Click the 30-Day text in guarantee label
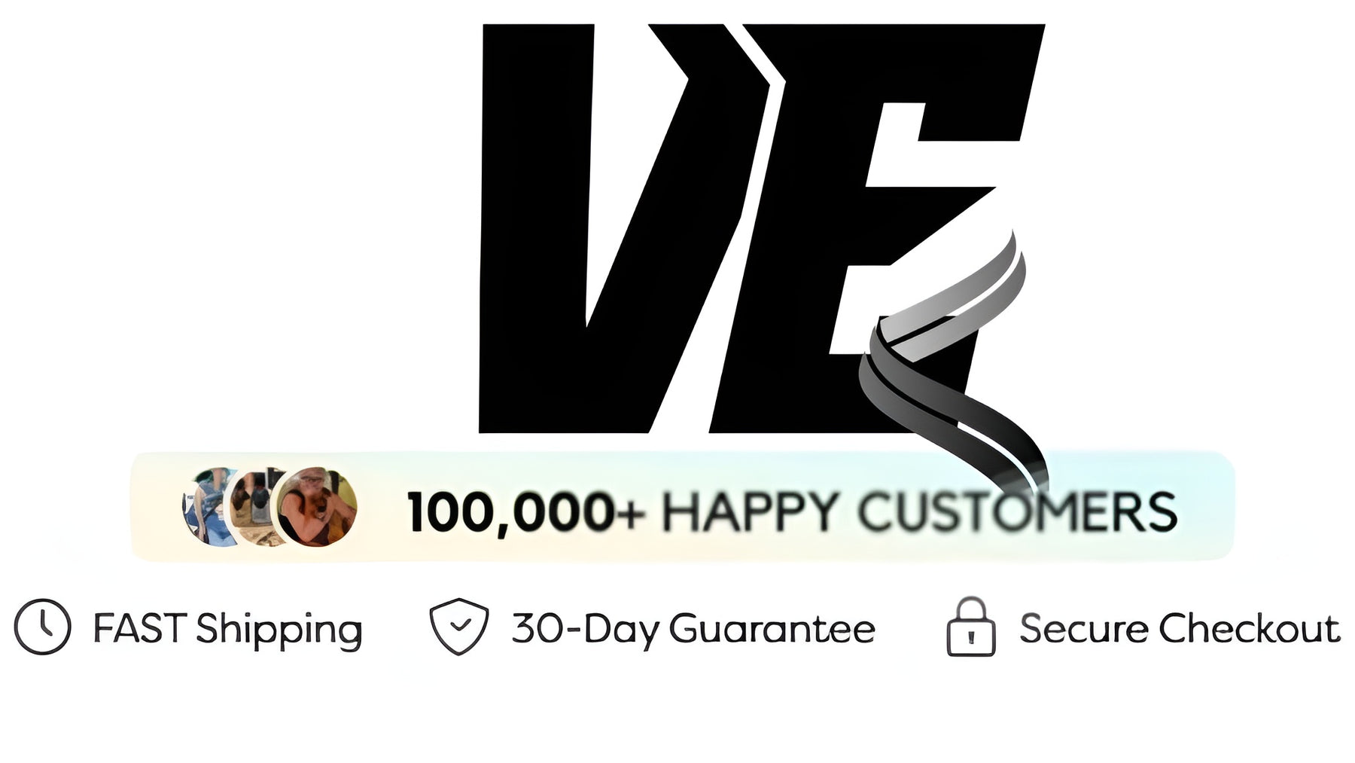This screenshot has height=763, width=1355. (x=586, y=630)
